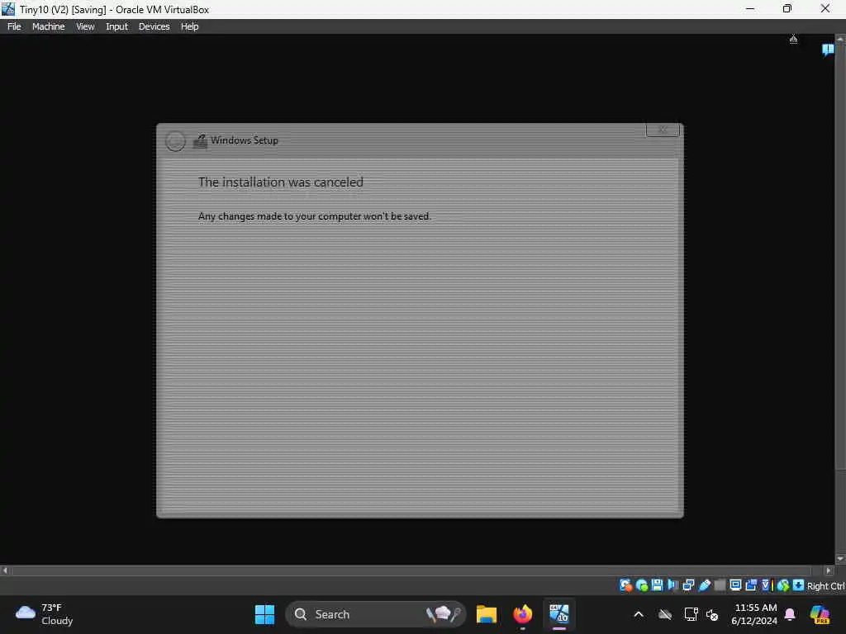Click the small icon above the notification center
The image size is (846, 634).
click(x=793, y=39)
